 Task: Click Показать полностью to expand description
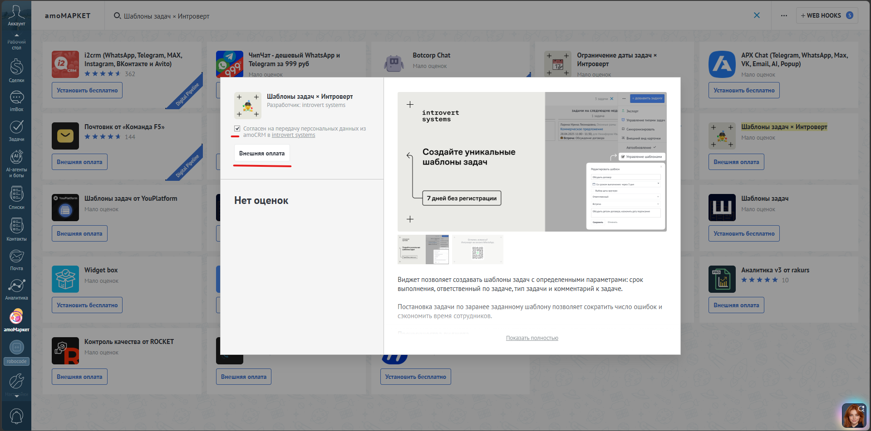(x=532, y=338)
